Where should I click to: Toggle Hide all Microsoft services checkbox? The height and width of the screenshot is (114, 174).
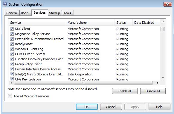[10, 96]
